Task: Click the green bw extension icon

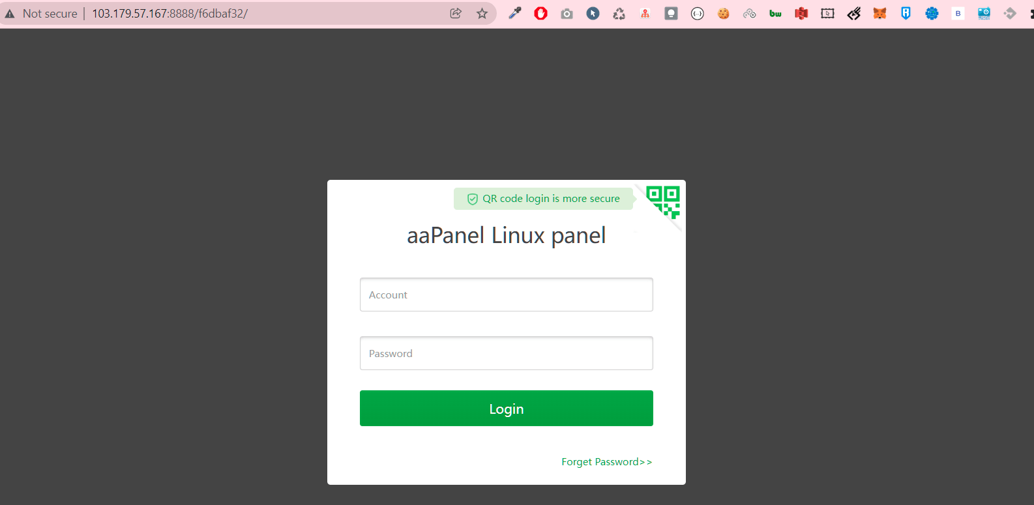Action: [775, 14]
